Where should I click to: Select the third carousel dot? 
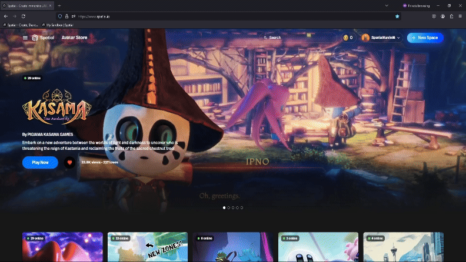point(233,208)
